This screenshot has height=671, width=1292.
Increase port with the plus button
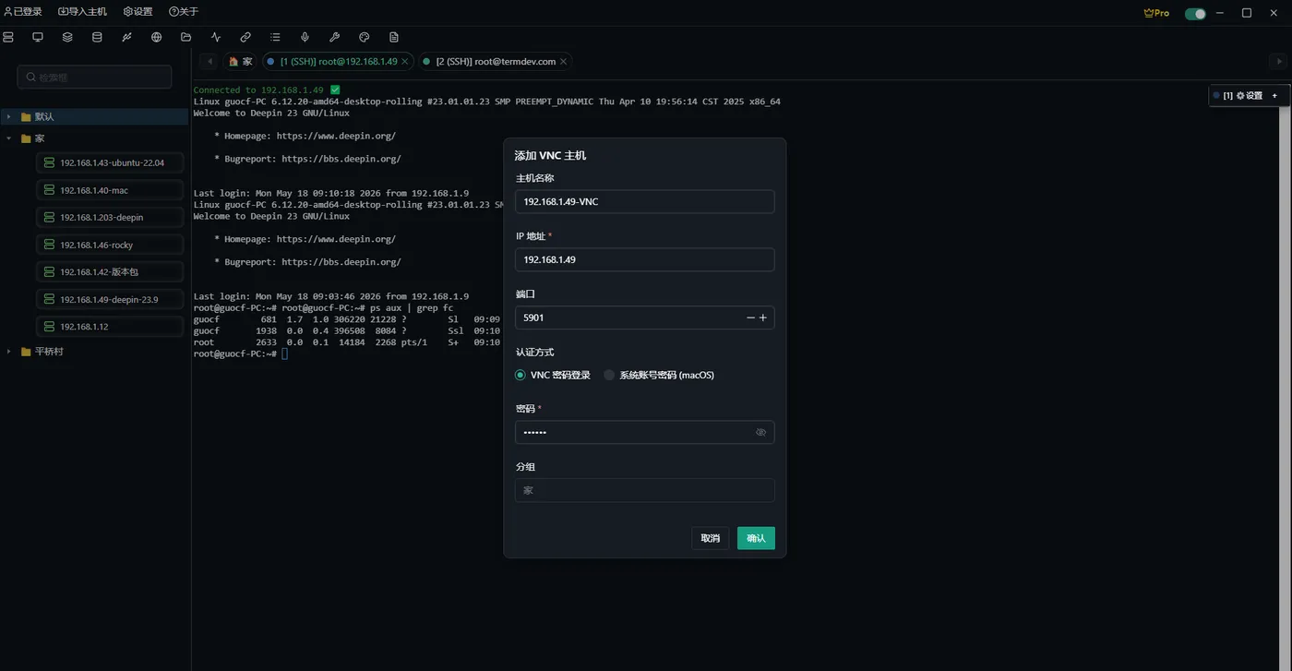point(763,318)
